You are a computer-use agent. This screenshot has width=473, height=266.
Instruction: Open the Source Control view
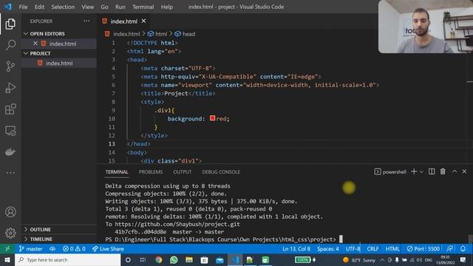pos(10,66)
